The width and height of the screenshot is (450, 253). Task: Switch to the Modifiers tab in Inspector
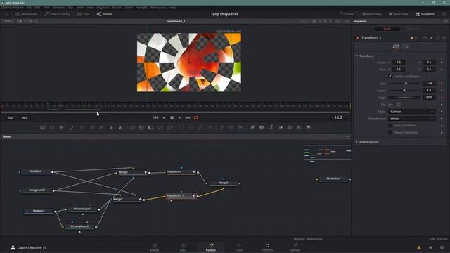pyautogui.click(x=413, y=29)
